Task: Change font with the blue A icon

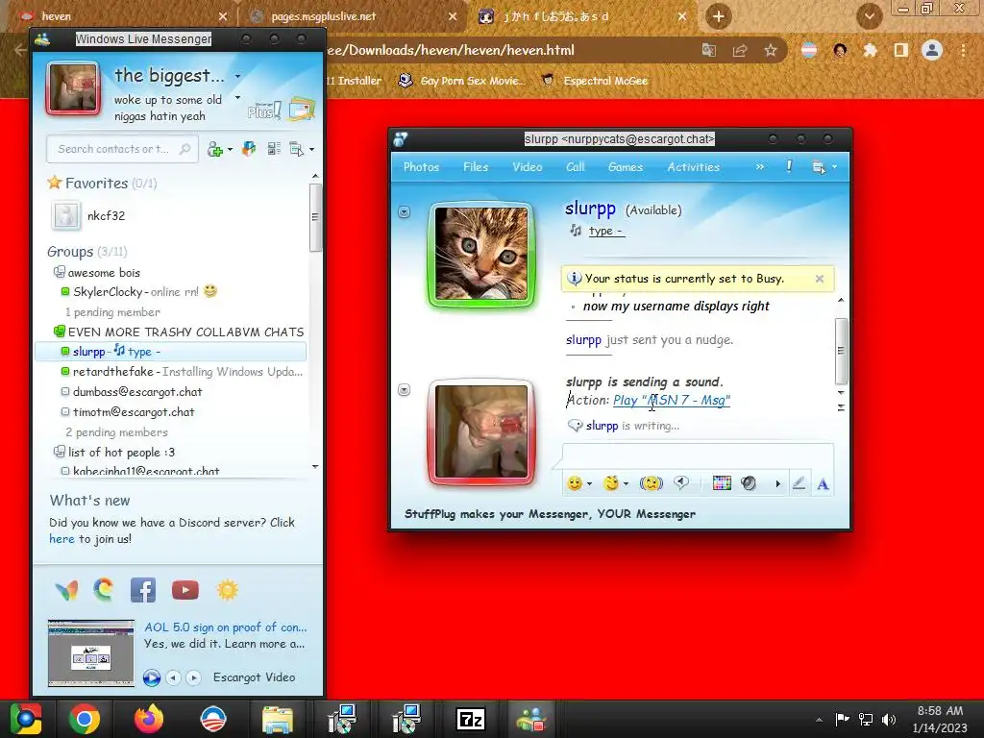Action: click(823, 484)
